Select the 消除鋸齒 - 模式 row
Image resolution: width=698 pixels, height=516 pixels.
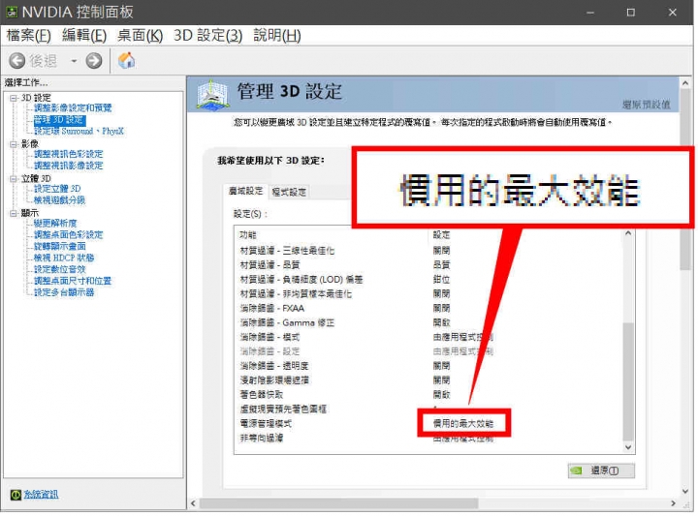[428, 337]
